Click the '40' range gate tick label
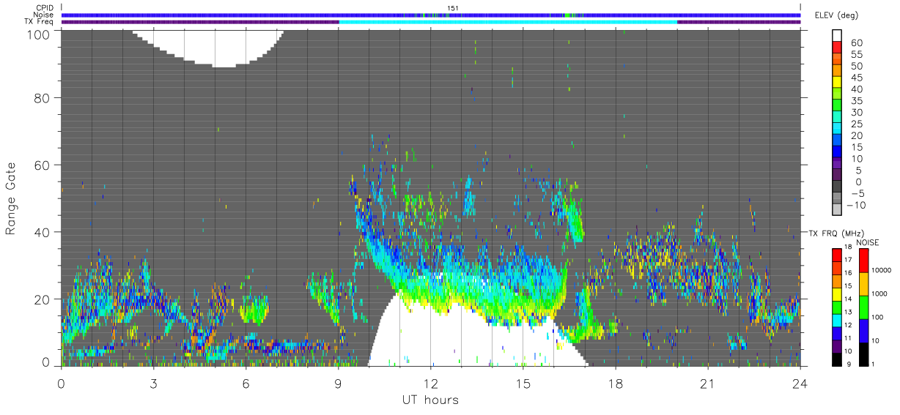This screenshot has height=415, width=900. (42, 232)
